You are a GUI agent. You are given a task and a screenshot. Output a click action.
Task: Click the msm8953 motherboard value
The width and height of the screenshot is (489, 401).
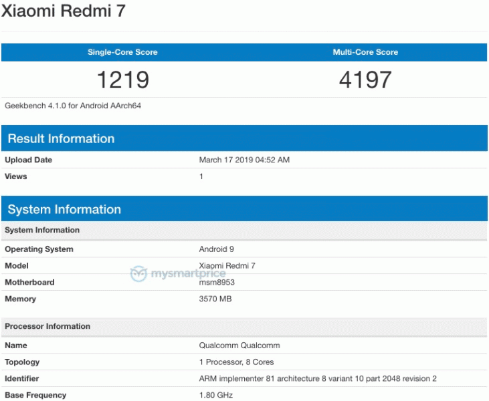tap(217, 282)
